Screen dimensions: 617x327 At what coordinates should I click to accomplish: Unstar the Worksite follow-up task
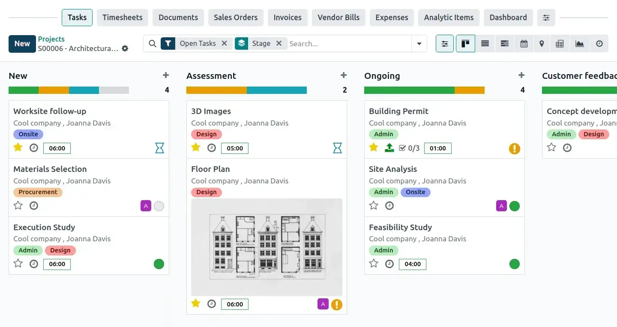[18, 148]
